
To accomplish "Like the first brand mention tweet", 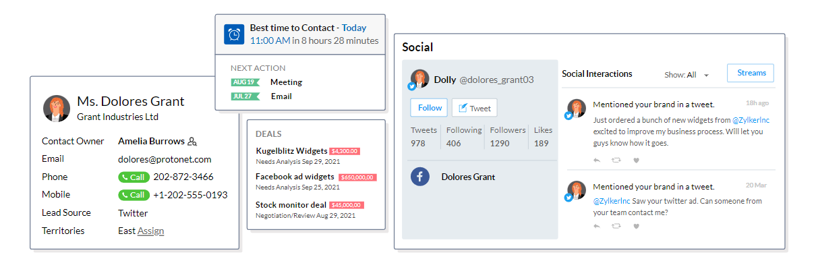I will pyautogui.click(x=636, y=160).
